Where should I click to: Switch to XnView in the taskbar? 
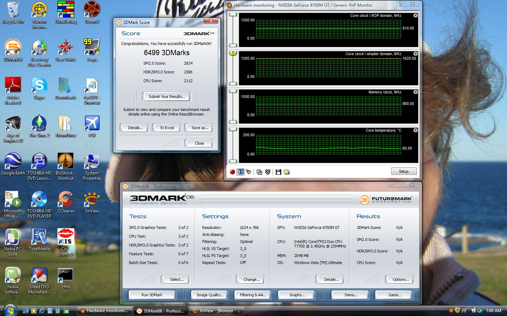[217, 311]
